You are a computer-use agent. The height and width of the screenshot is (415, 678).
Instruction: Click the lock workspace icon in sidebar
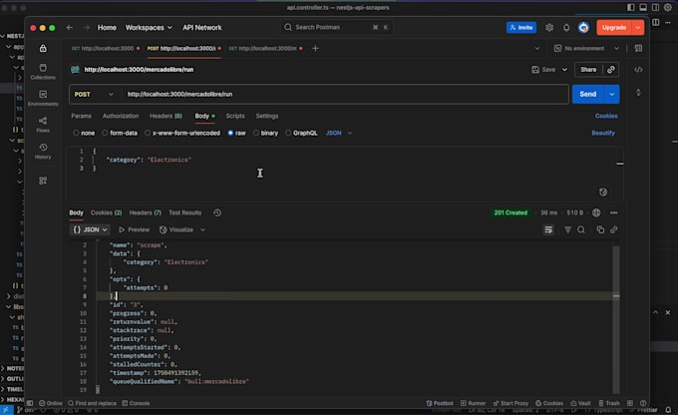[x=43, y=48]
